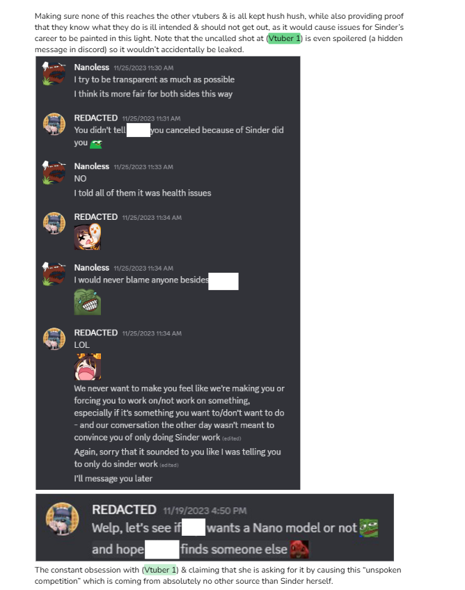Click REDACTED avatar at 11:31 AM message

(x=54, y=124)
